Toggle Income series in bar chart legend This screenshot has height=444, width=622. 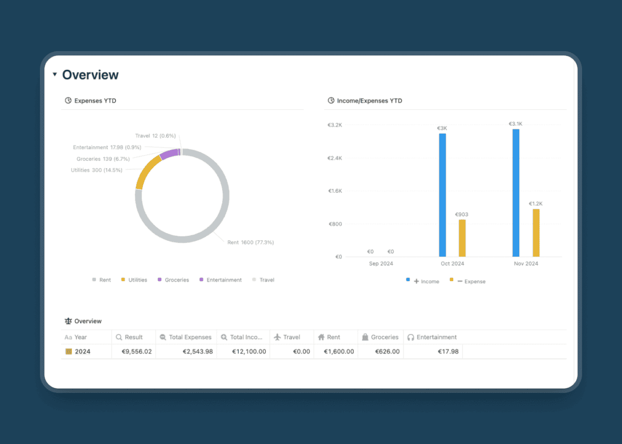[x=425, y=281]
